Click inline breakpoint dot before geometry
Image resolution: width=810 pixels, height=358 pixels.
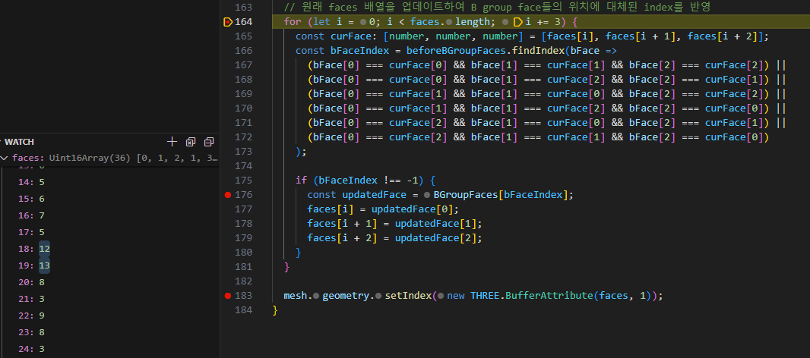[x=315, y=296]
